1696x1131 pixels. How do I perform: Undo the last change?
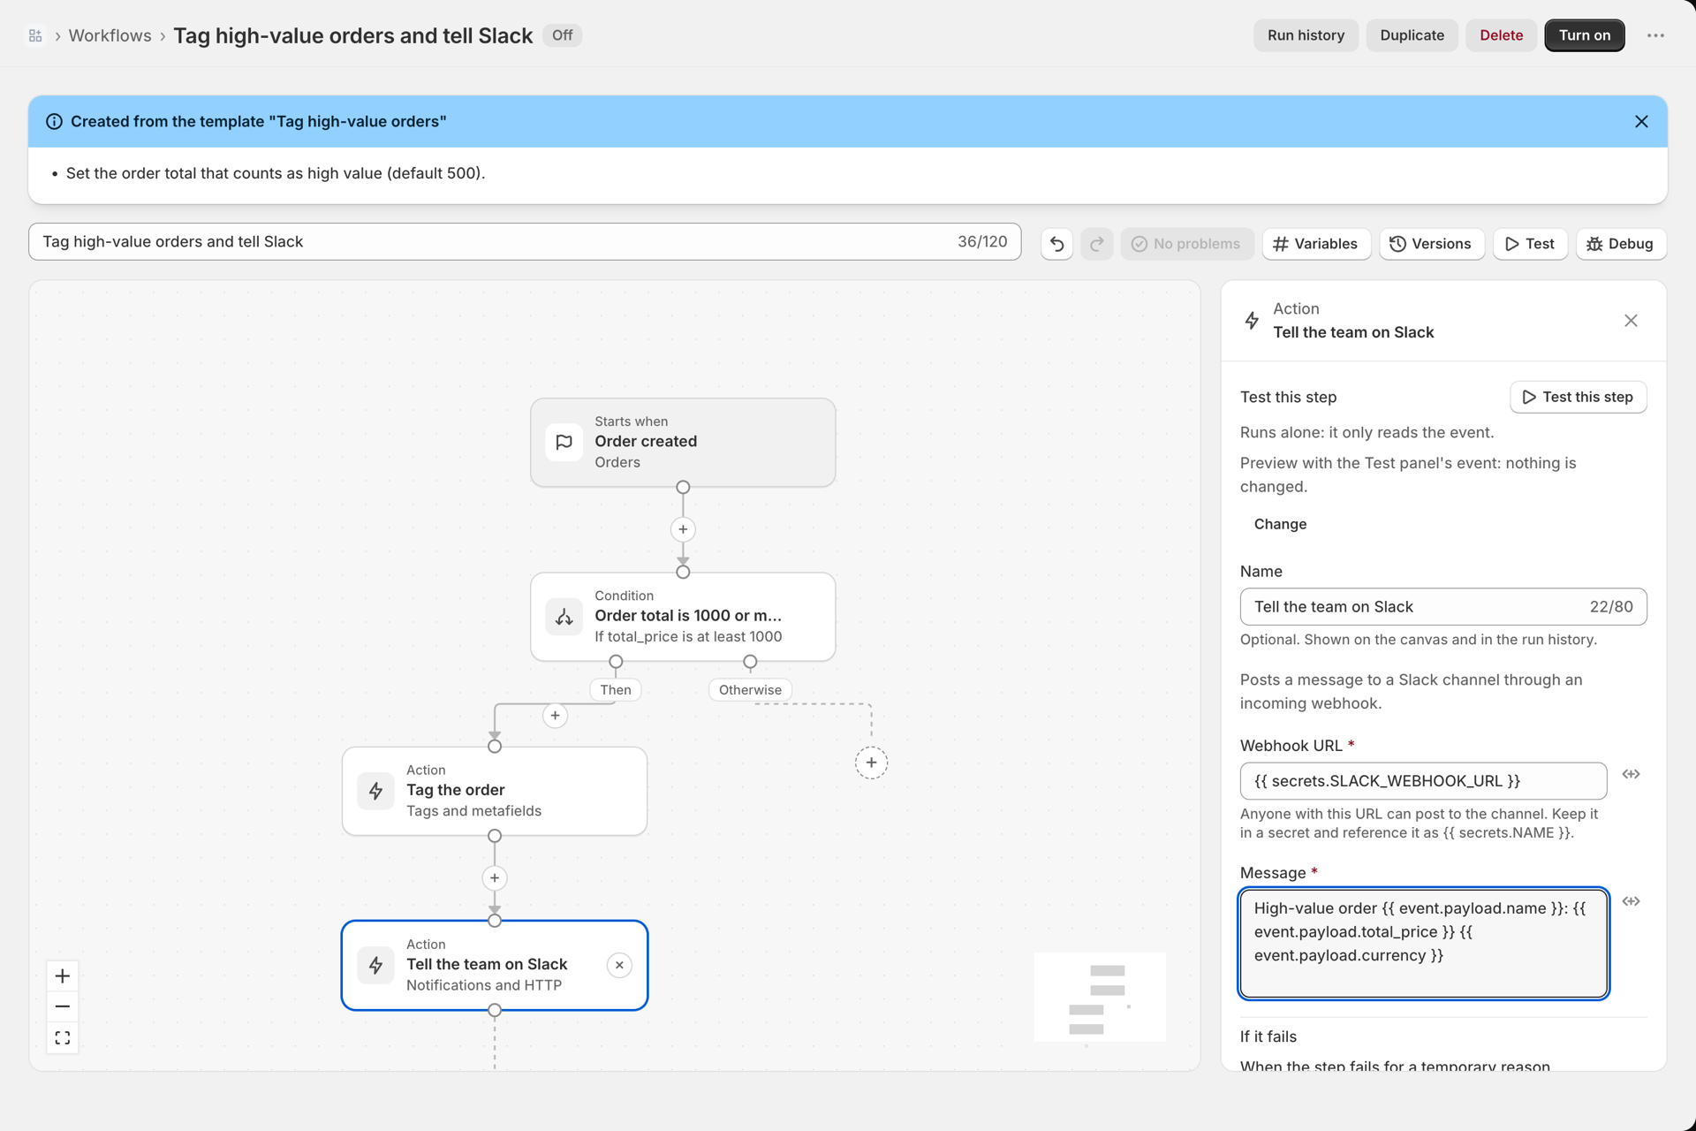[1056, 244]
